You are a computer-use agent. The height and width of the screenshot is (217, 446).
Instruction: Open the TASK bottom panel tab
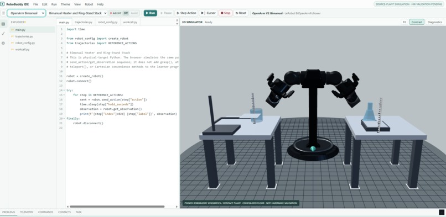coord(79,212)
